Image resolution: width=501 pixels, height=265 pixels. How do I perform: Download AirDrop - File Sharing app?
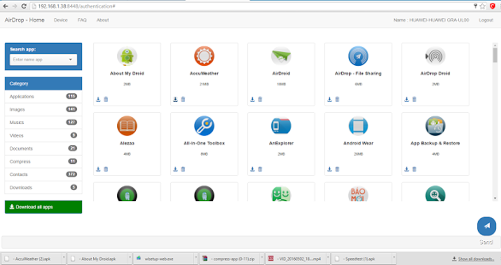[x=330, y=99]
